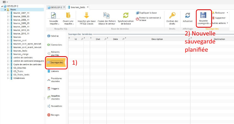
Task: Select GD_Trains_tests in the tree
Action: click(21, 75)
